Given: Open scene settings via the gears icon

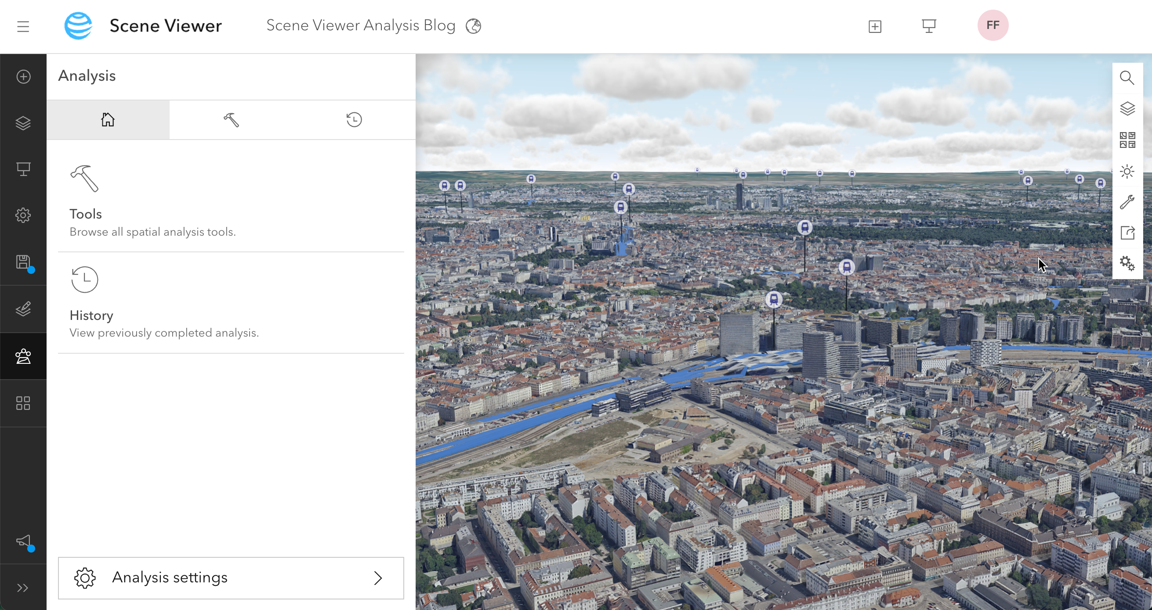Looking at the screenshot, I should pyautogui.click(x=1127, y=264).
